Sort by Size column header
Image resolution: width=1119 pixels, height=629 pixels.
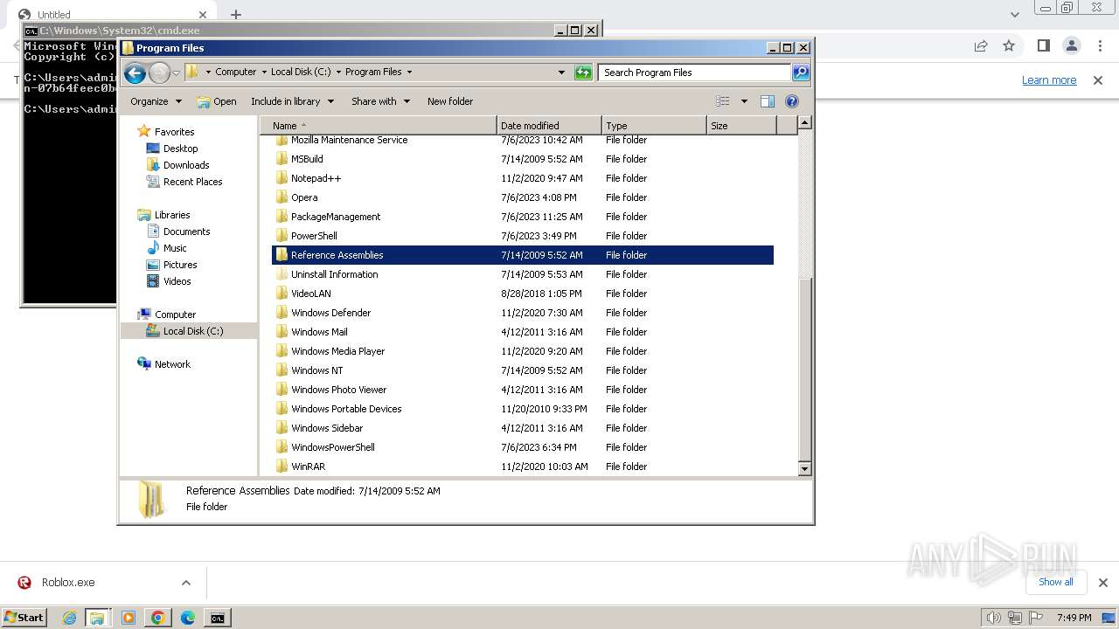pyautogui.click(x=741, y=126)
